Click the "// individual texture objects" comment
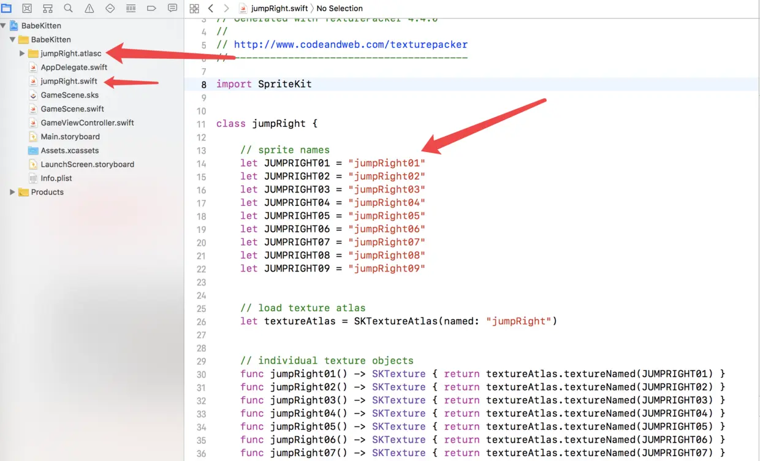 pos(327,360)
